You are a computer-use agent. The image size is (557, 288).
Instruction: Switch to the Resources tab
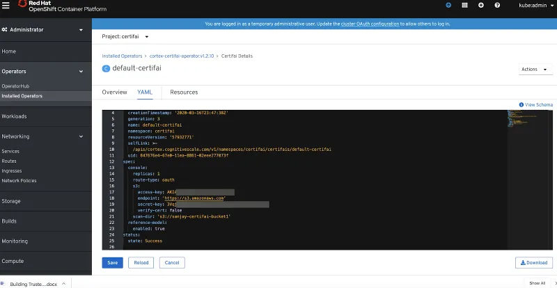pos(184,92)
